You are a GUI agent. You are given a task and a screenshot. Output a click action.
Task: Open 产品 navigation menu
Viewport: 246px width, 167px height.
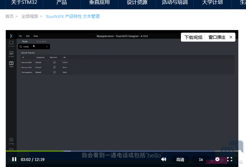(x=62, y=2)
